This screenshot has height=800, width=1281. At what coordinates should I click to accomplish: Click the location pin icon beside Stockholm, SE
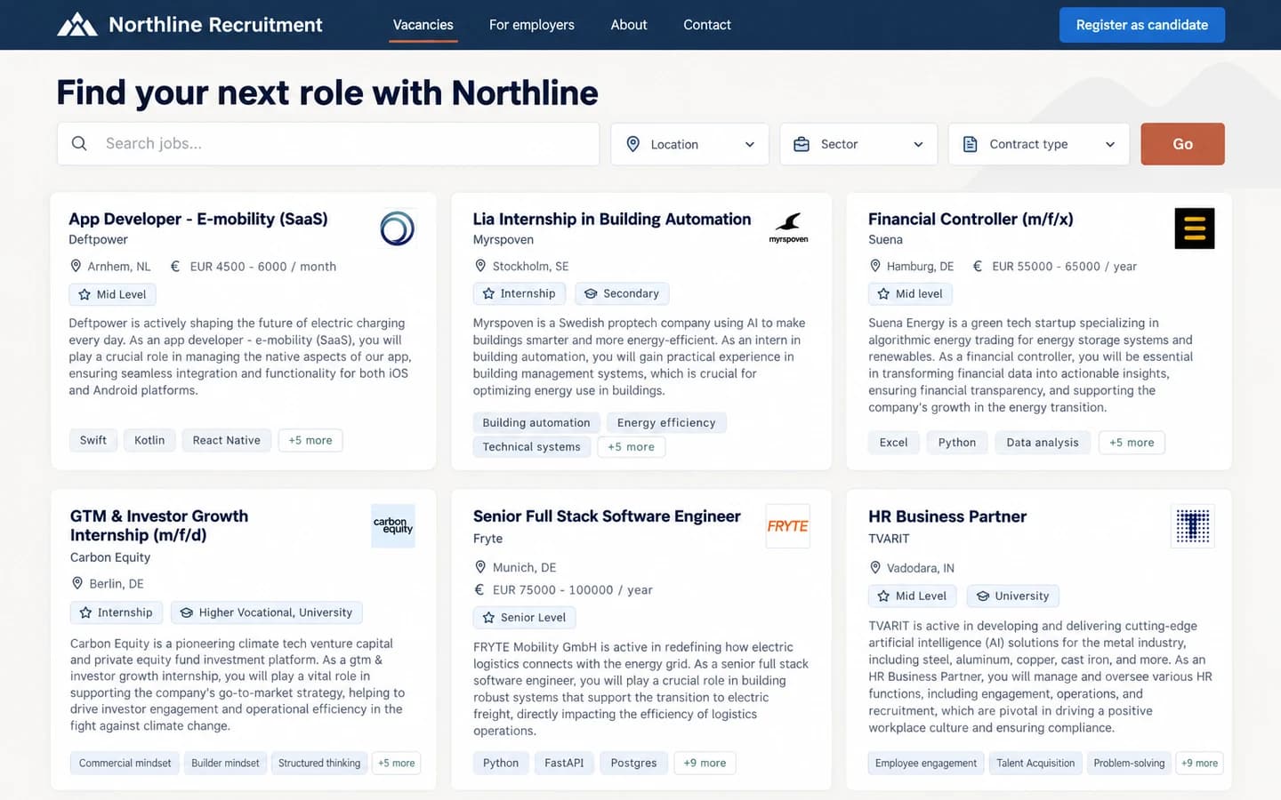480,266
